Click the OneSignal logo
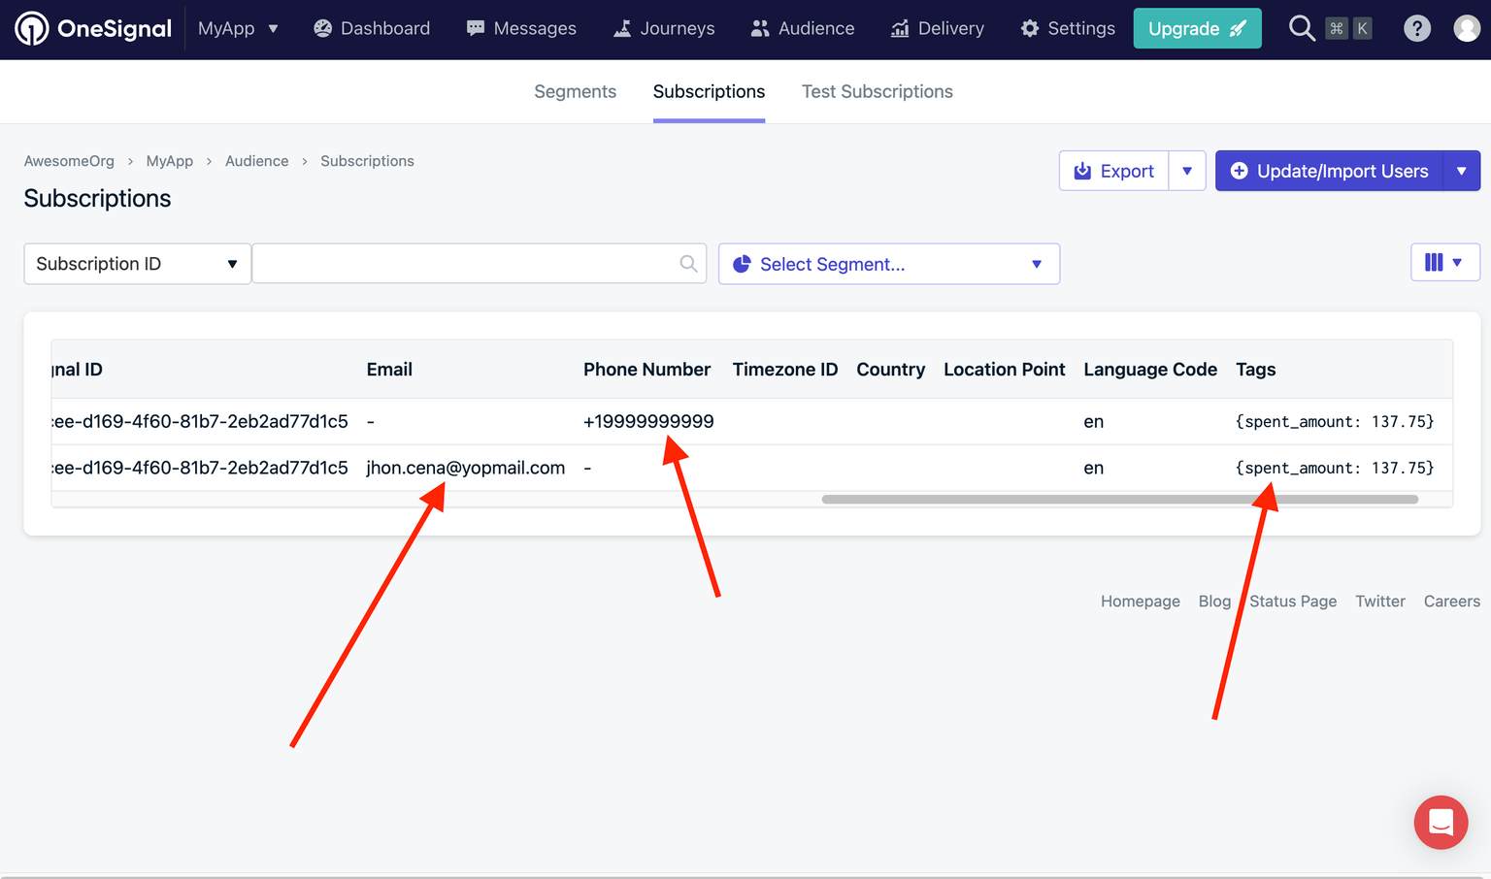 [x=93, y=28]
